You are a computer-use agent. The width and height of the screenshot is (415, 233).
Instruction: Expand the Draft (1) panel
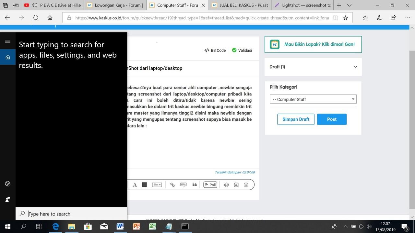coord(313,67)
